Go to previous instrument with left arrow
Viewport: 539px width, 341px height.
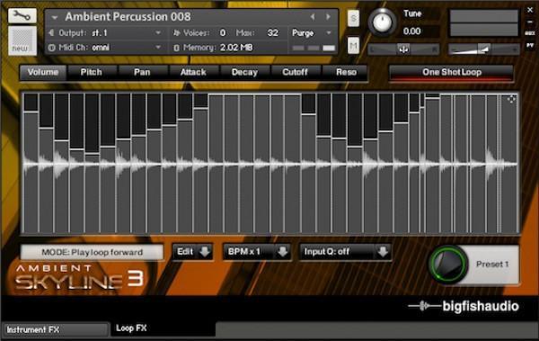coord(313,16)
